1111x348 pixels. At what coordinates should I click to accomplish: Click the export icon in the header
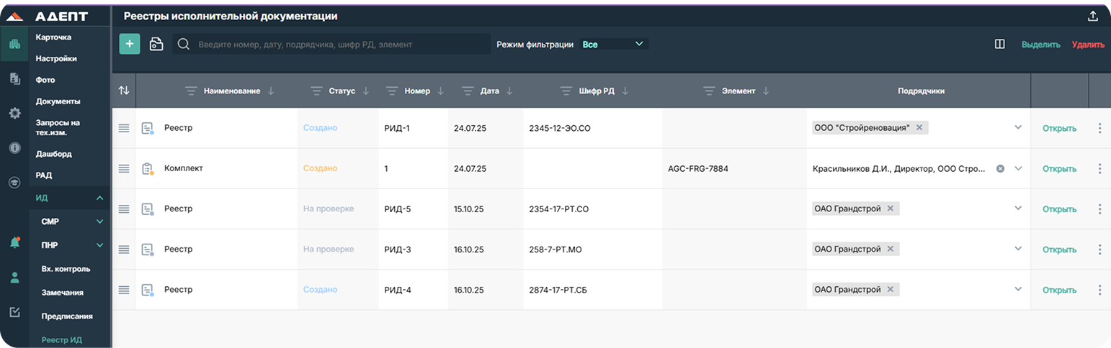click(1092, 16)
